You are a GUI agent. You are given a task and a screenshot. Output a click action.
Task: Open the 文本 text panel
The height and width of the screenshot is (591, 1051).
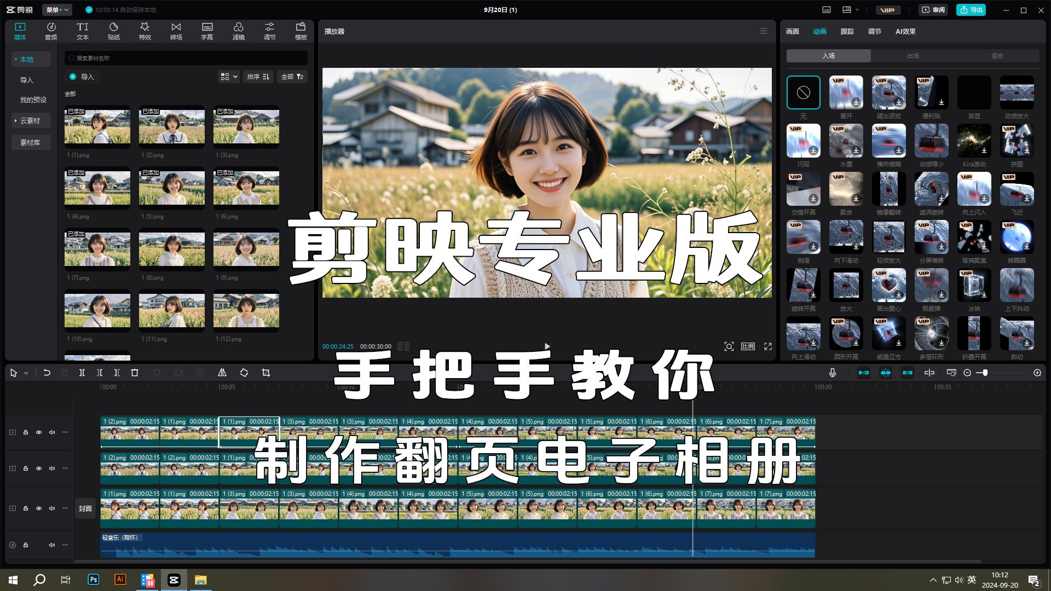[83, 31]
